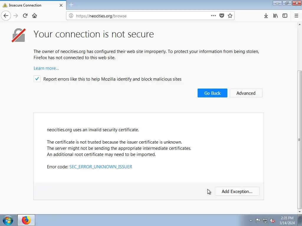Open Action Center flag icon
302x226 pixels.
point(258,220)
